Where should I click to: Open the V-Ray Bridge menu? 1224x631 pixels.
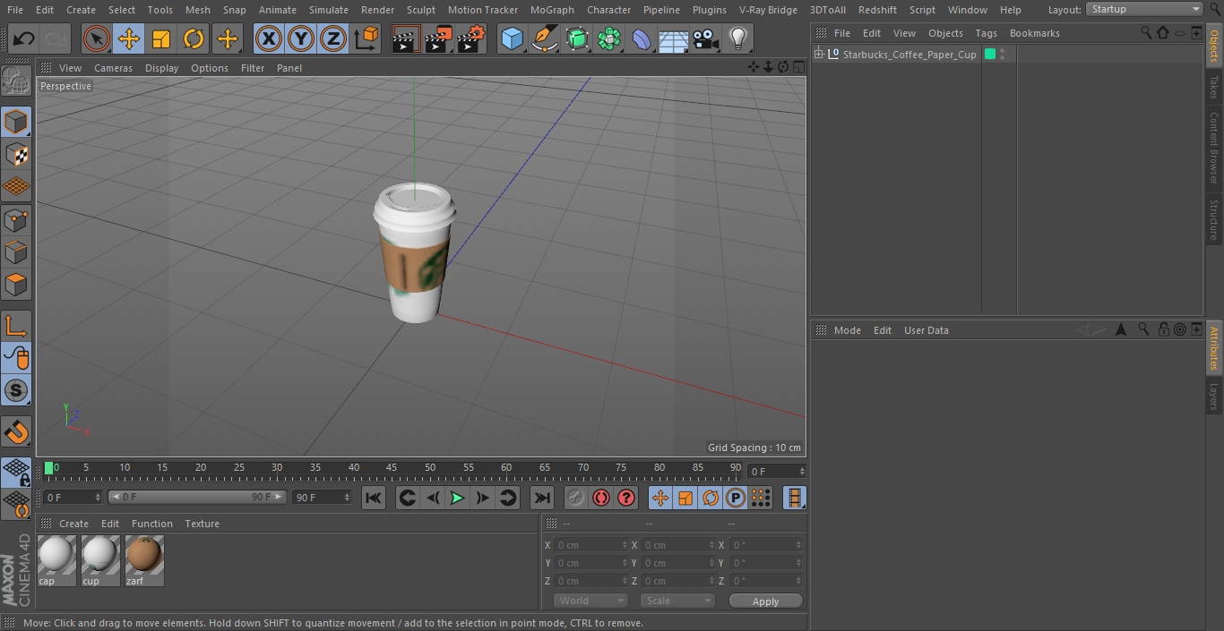pos(768,10)
